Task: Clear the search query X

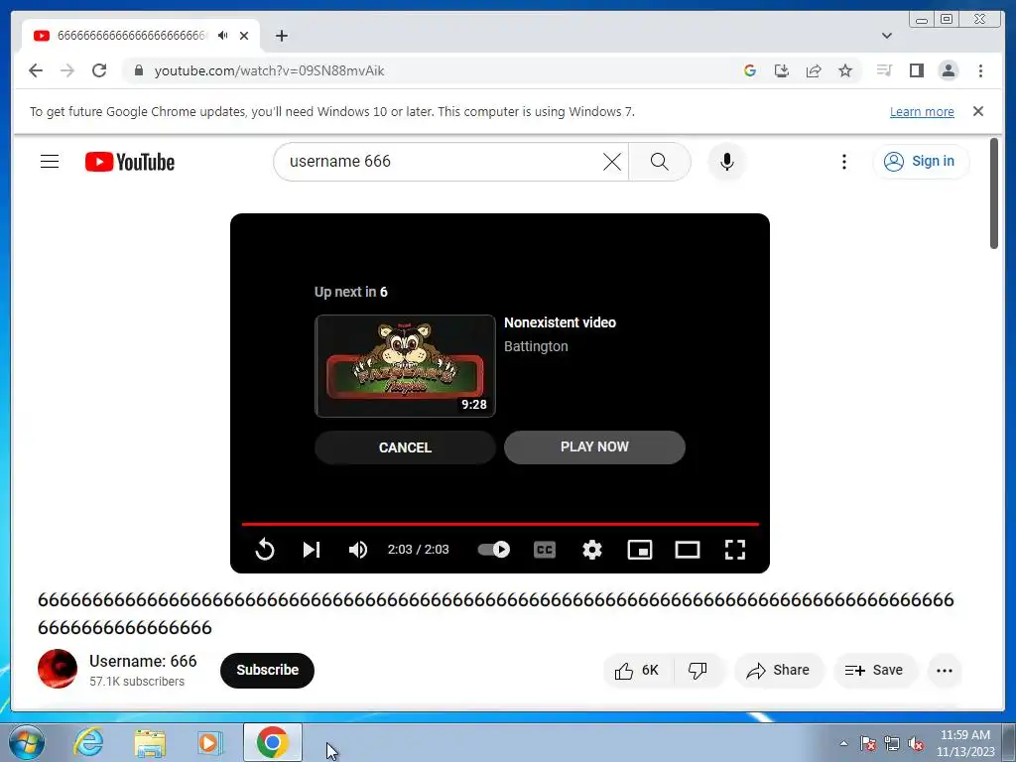Action: 611,162
